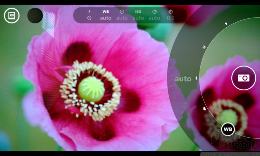Tap the round WB dial handle
The width and height of the screenshot is (260, 156).
228,129
